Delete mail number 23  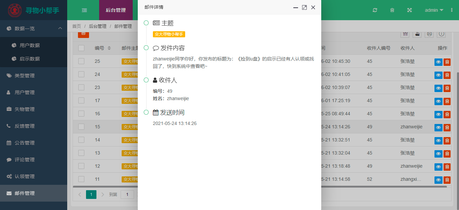pos(447,88)
